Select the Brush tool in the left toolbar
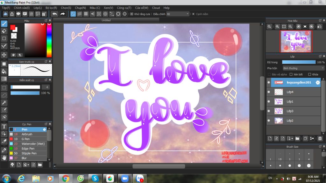Viewport: 326px width, 183px height. pos(4,24)
